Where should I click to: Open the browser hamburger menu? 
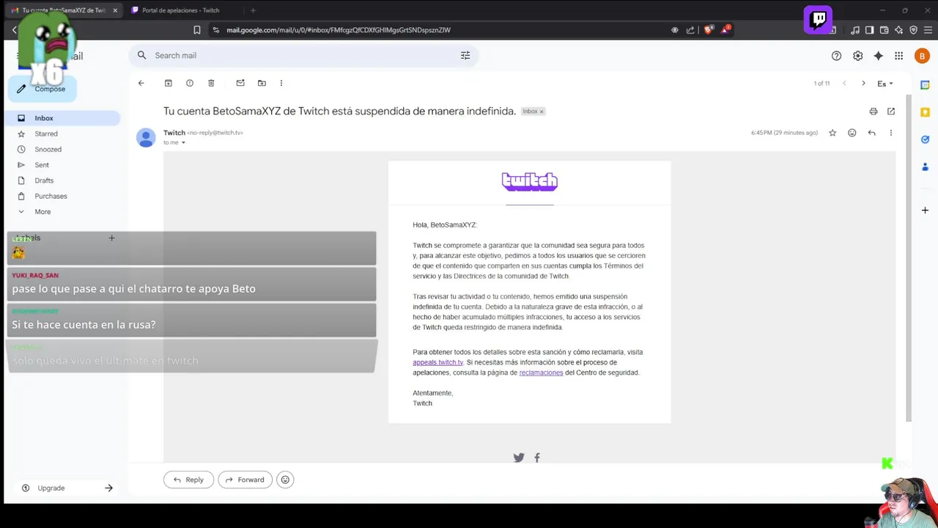tap(927, 30)
